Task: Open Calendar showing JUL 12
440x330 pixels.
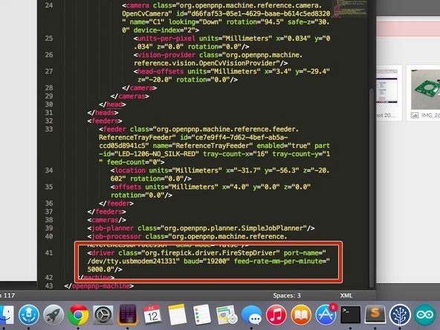Action: (x=152, y=314)
